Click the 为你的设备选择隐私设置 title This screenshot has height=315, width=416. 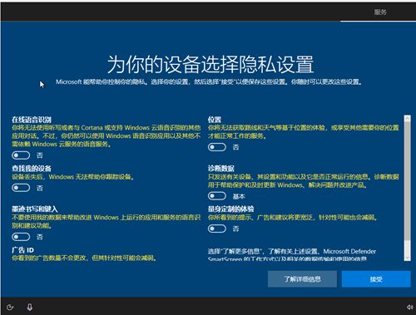click(210, 64)
